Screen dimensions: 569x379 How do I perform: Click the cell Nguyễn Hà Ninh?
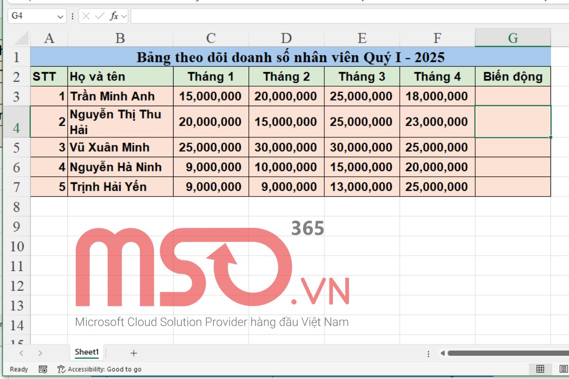click(120, 167)
